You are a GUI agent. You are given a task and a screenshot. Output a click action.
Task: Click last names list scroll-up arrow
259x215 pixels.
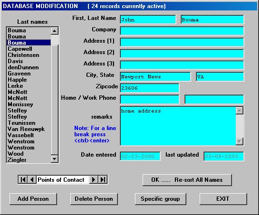point(55,31)
